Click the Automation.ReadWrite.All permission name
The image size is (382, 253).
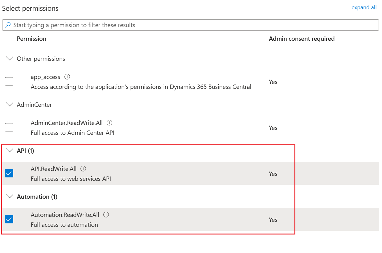(65, 215)
